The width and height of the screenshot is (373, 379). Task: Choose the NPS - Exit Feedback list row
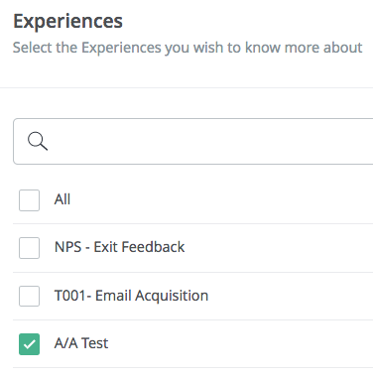click(x=193, y=248)
